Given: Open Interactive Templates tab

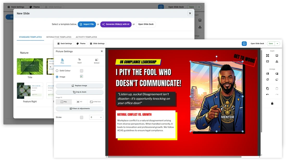Looking at the screenshot, I should click(59, 37).
